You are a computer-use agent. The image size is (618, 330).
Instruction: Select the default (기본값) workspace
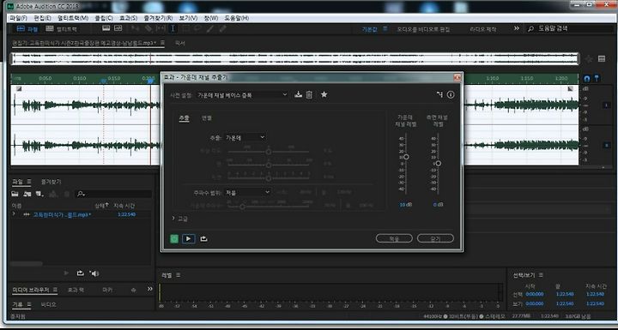[x=370, y=29]
